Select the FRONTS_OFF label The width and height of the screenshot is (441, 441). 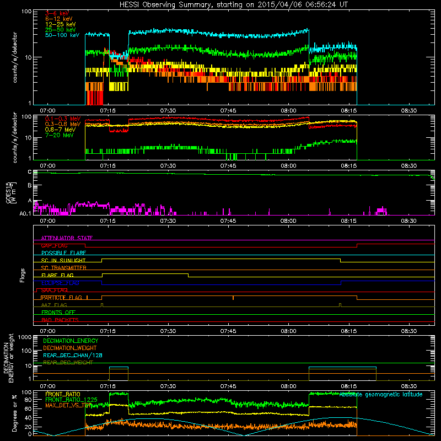pos(58,313)
